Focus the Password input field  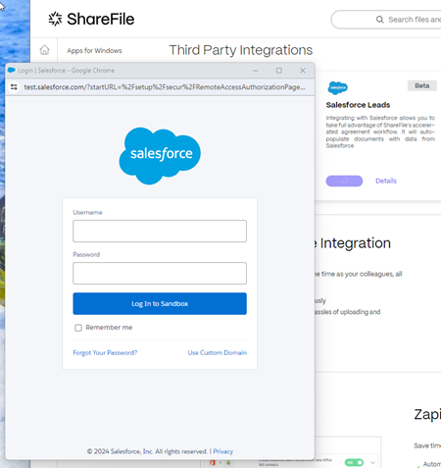pos(160,273)
